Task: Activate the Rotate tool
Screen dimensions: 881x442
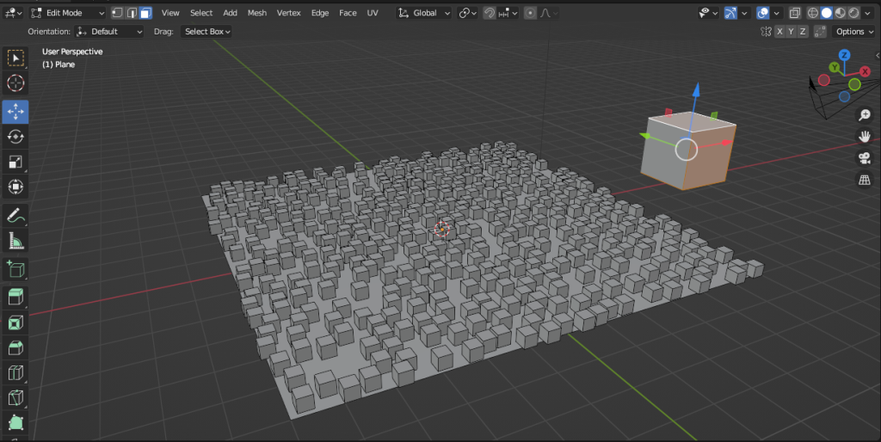Action: tap(15, 136)
